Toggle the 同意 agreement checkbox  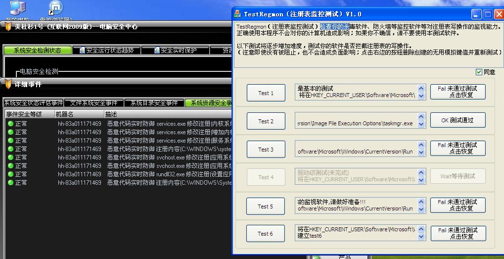[478, 72]
